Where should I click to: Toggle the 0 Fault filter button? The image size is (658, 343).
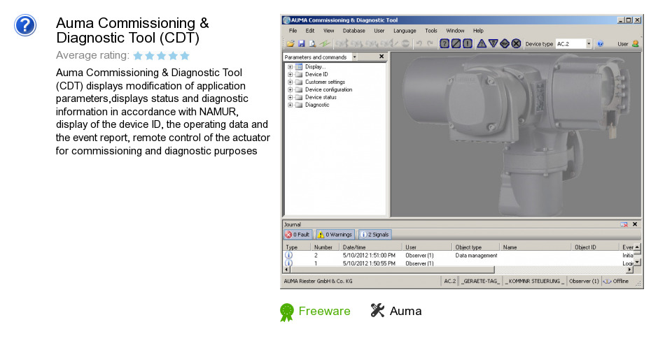[297, 235]
